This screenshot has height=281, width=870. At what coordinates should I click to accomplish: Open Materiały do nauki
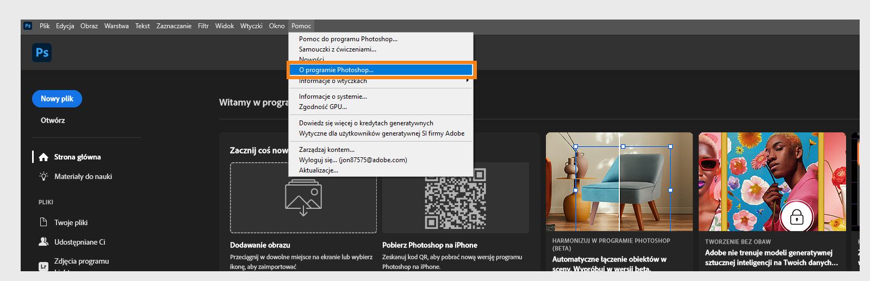(x=83, y=176)
